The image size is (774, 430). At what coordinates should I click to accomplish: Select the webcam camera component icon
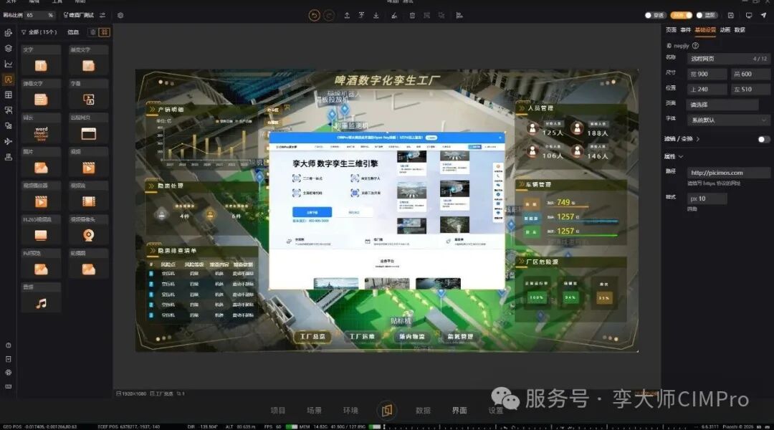(x=89, y=235)
